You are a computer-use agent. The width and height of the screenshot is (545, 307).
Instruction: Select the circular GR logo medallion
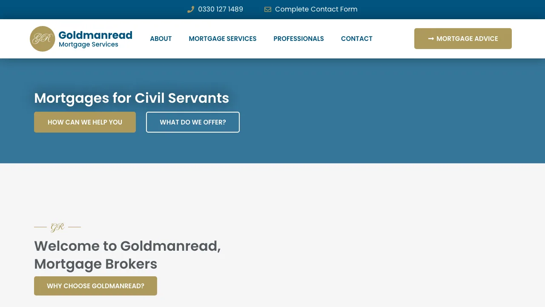click(x=43, y=38)
